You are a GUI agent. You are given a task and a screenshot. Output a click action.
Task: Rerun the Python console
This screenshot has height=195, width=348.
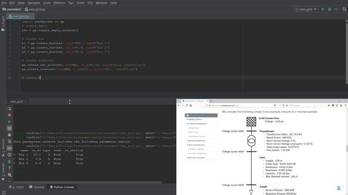(9, 108)
